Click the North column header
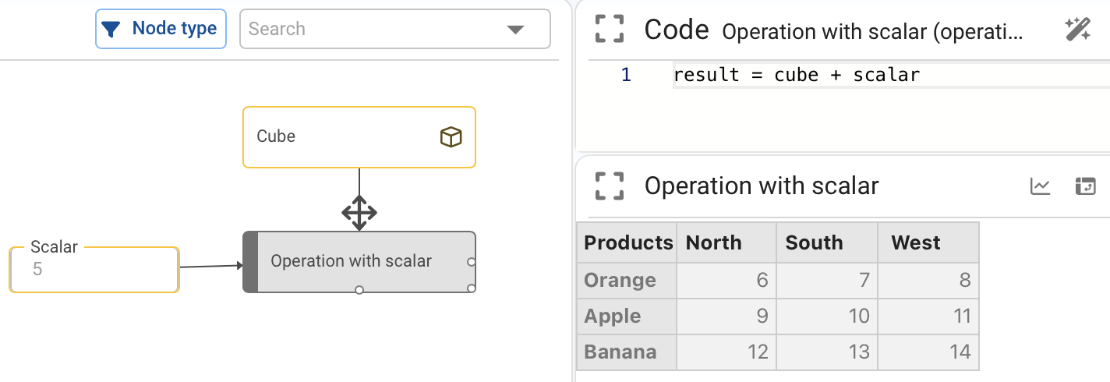 tap(726, 243)
